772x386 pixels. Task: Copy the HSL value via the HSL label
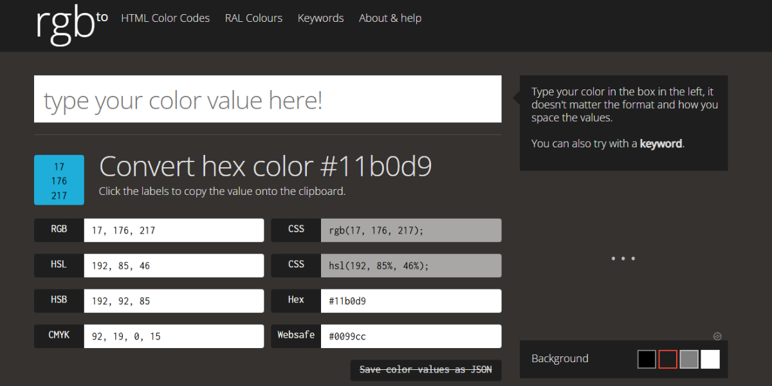click(x=58, y=265)
